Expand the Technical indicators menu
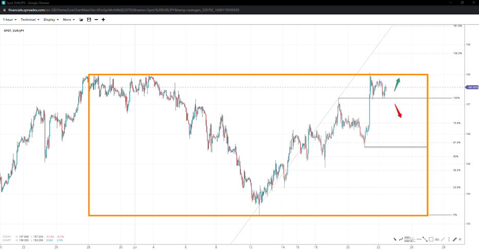 coord(30,20)
